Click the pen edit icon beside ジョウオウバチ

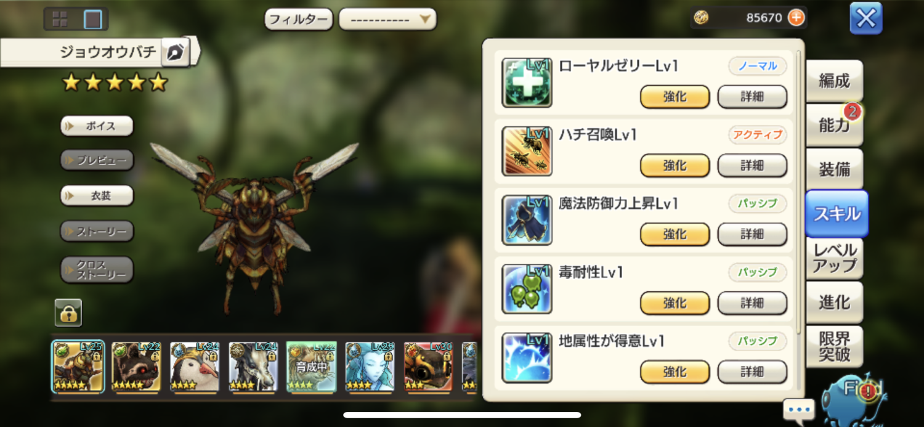[176, 52]
